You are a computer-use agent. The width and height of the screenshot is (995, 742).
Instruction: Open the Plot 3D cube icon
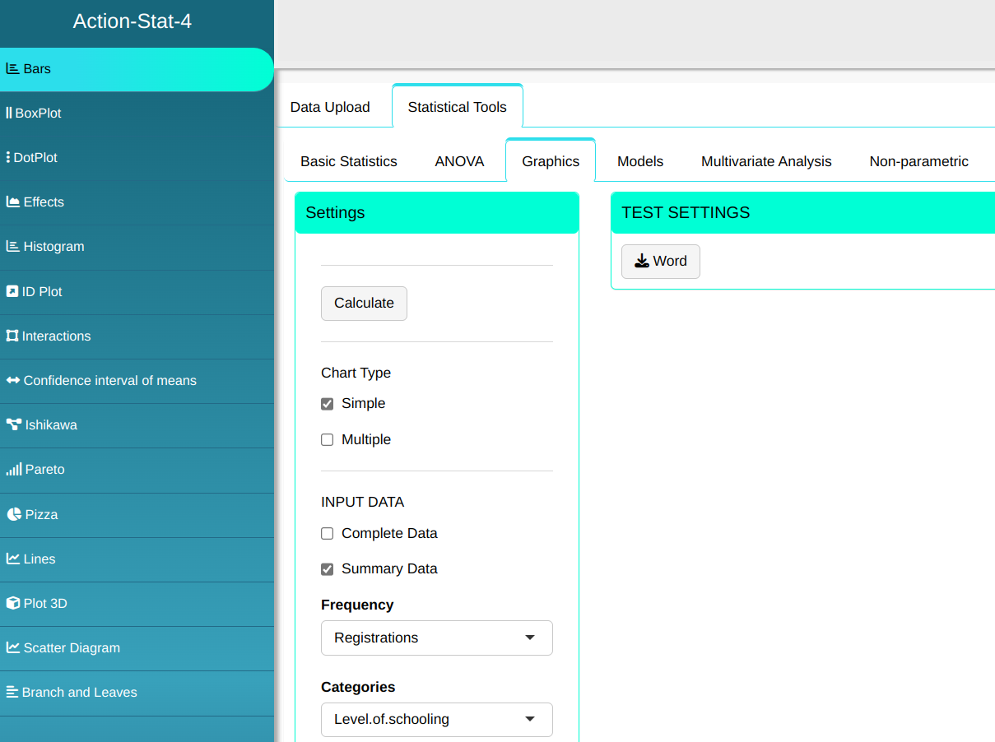[x=12, y=603]
